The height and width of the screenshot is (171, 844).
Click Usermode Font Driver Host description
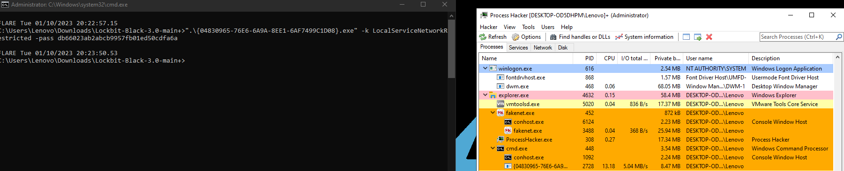(785, 78)
